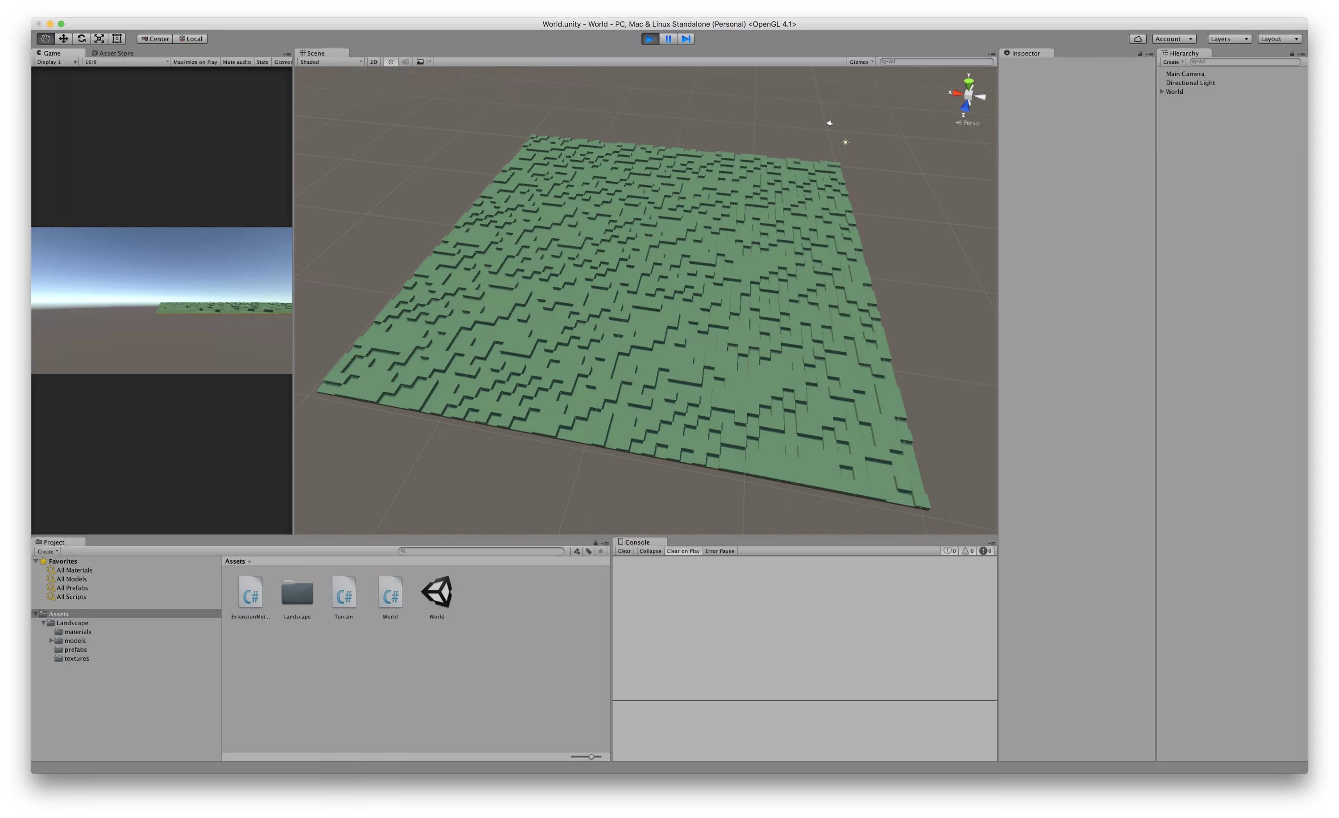Toggle Error Pause in Console
Viewport: 1339px width, 818px height.
719,551
